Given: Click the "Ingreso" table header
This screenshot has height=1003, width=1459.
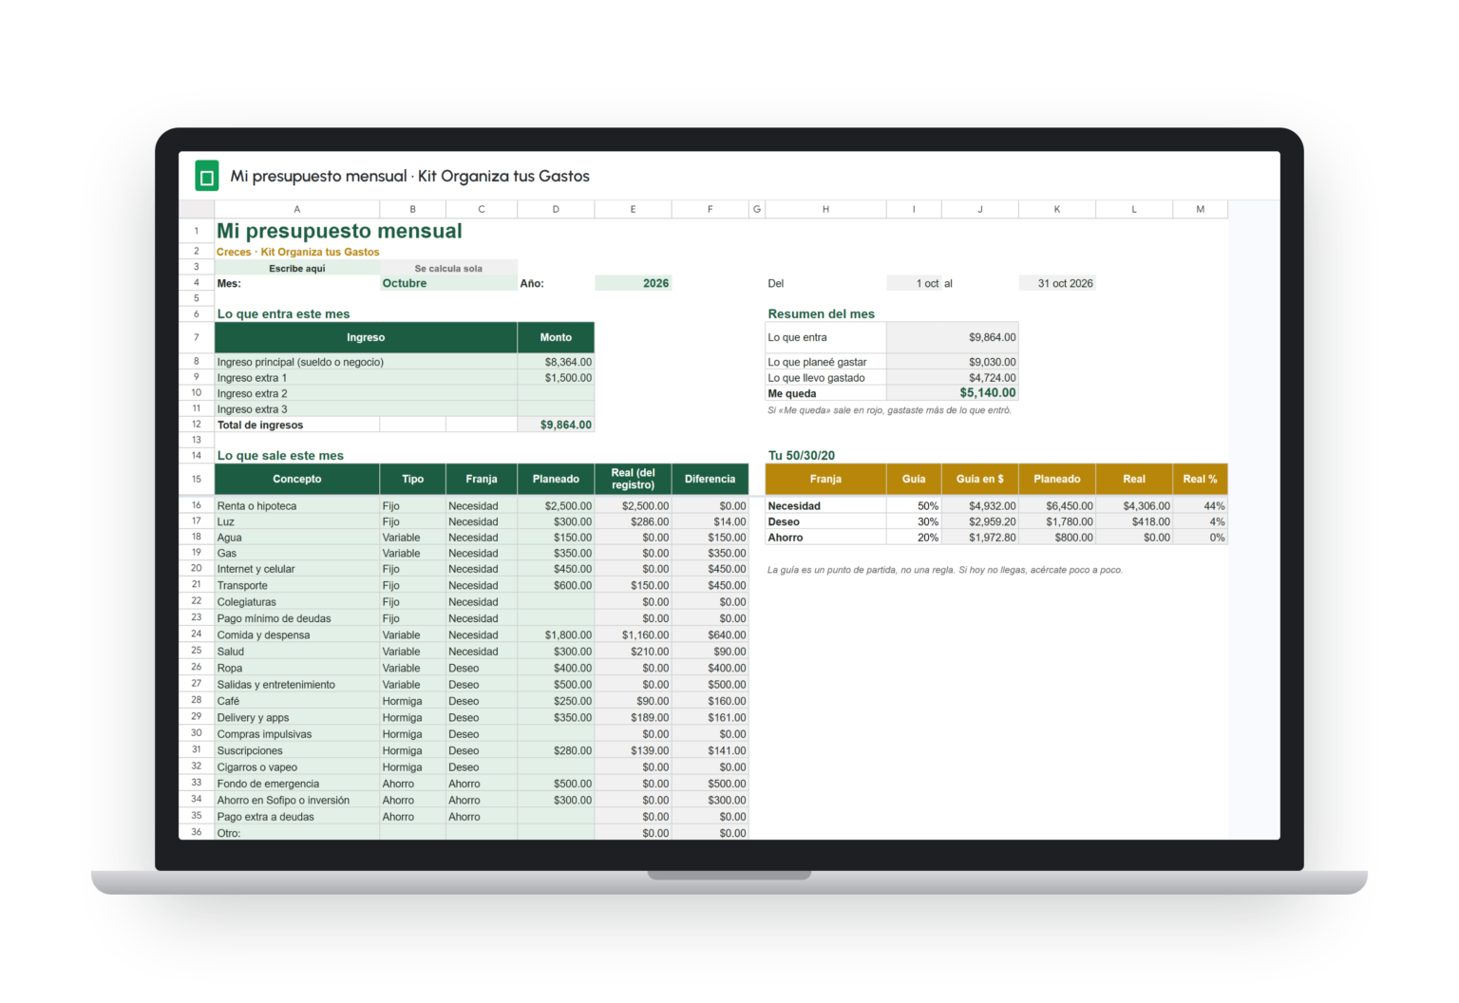Looking at the screenshot, I should (x=366, y=337).
